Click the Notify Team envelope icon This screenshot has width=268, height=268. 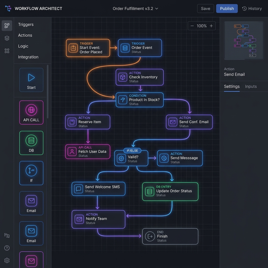pyautogui.click(x=79, y=219)
